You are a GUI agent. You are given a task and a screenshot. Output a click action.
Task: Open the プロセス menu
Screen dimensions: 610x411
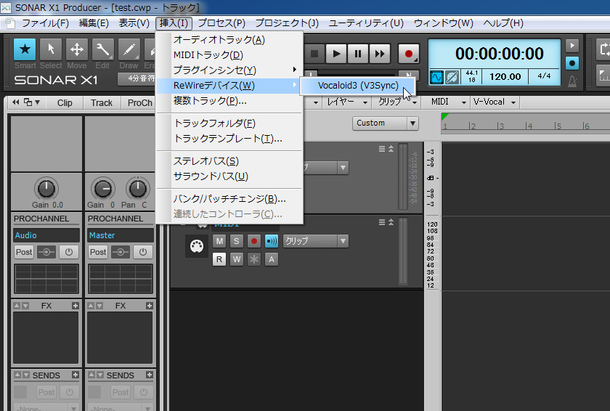[221, 23]
